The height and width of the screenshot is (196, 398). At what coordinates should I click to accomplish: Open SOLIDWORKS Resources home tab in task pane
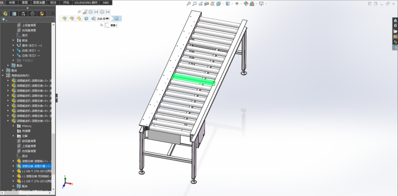pos(395,20)
